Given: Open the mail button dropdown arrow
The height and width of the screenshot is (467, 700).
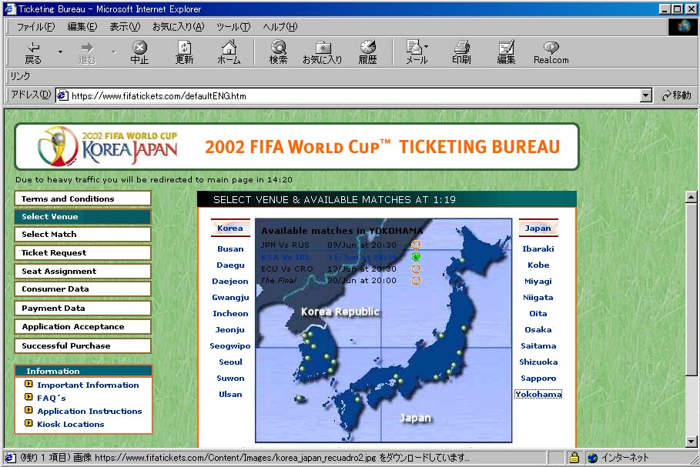Looking at the screenshot, I should coord(426,46).
